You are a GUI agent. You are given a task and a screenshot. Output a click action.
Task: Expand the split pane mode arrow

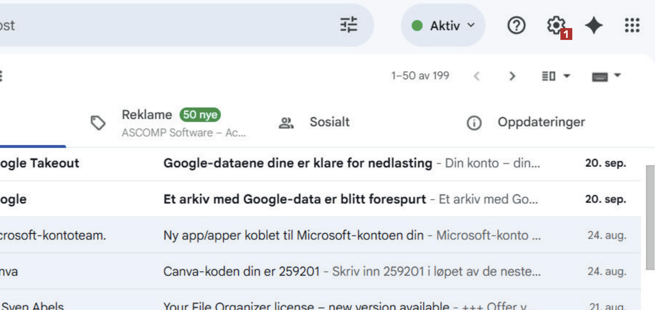point(567,76)
